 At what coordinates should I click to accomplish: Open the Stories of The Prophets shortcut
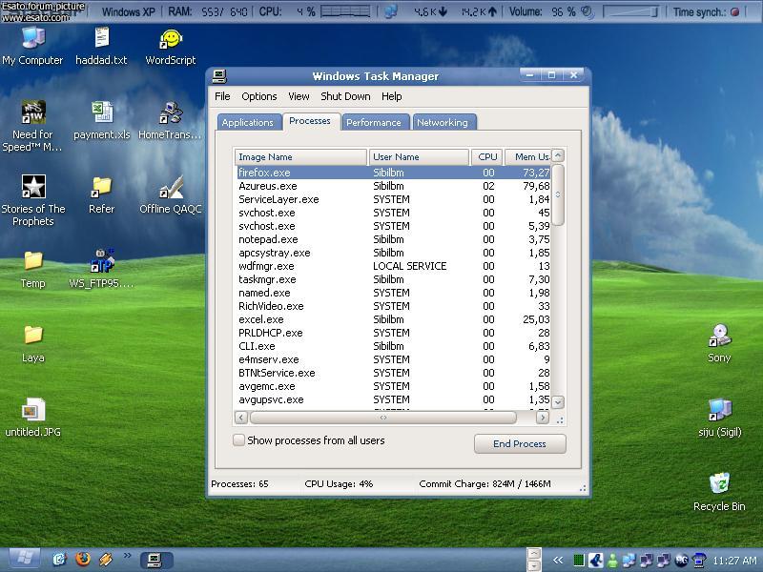[33, 188]
